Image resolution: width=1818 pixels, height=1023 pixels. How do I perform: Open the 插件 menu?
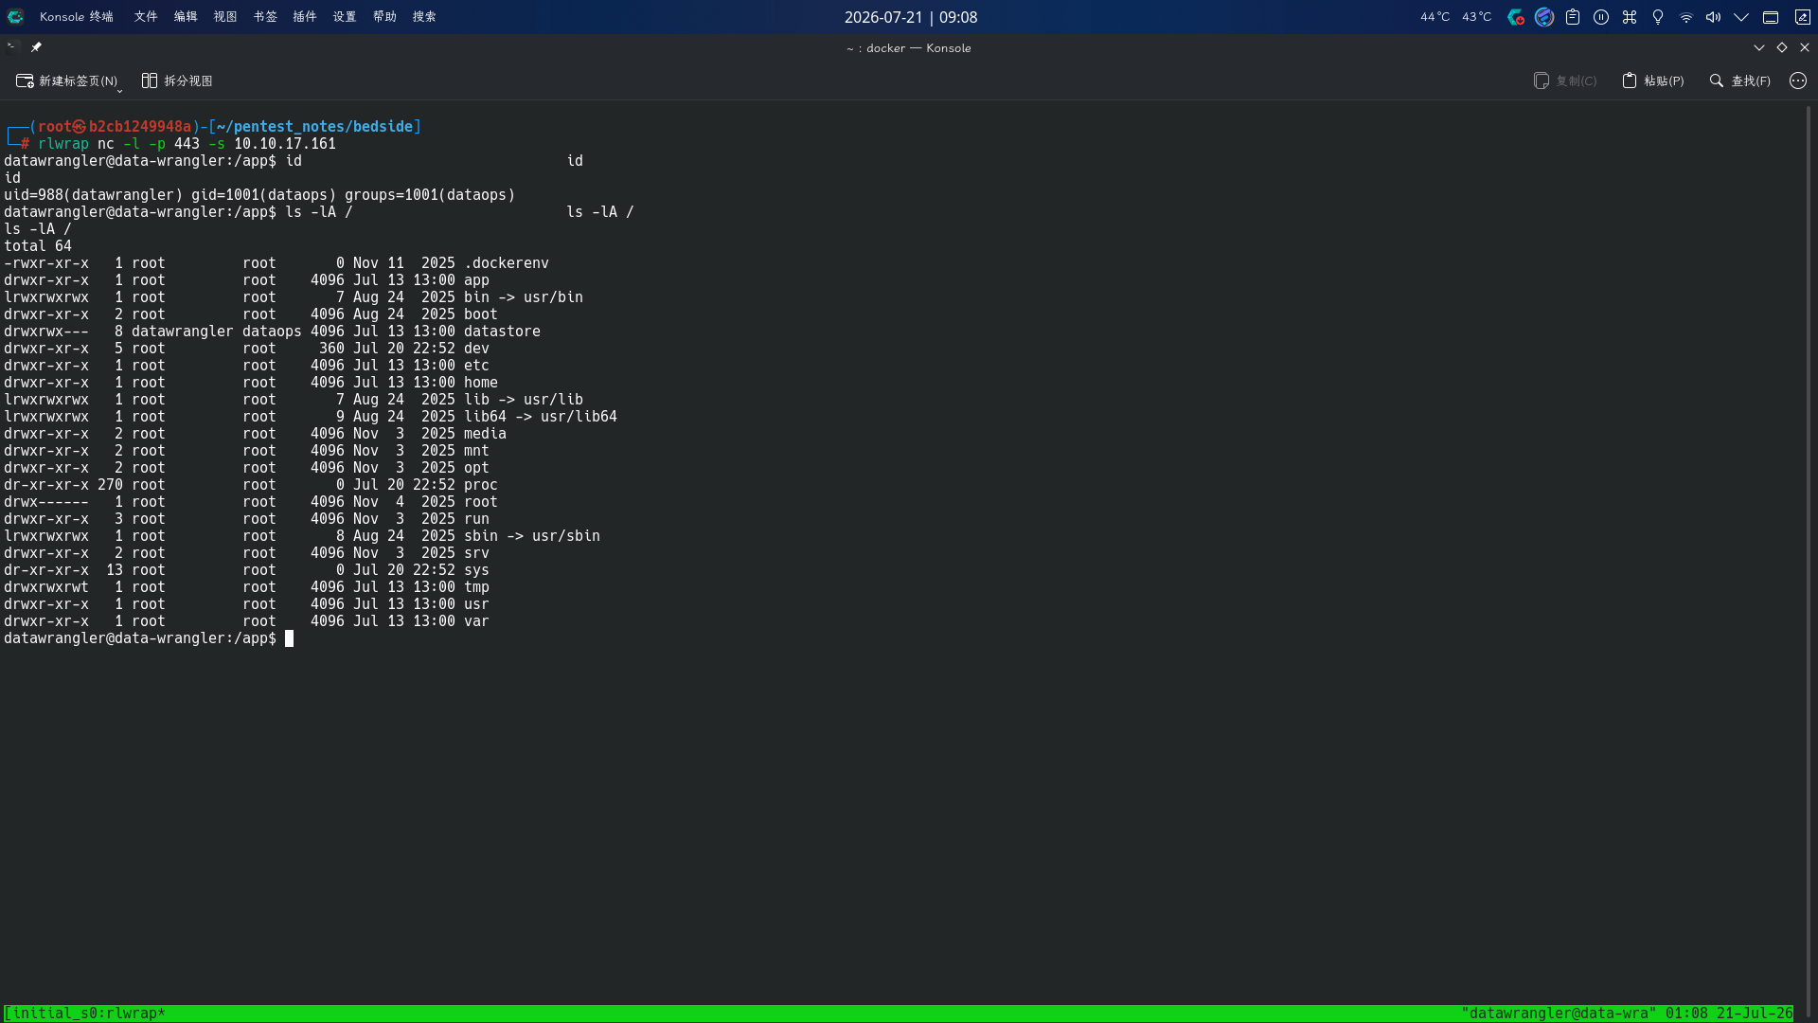(305, 17)
